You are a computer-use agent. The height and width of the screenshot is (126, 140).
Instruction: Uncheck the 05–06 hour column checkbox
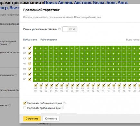[62, 85]
